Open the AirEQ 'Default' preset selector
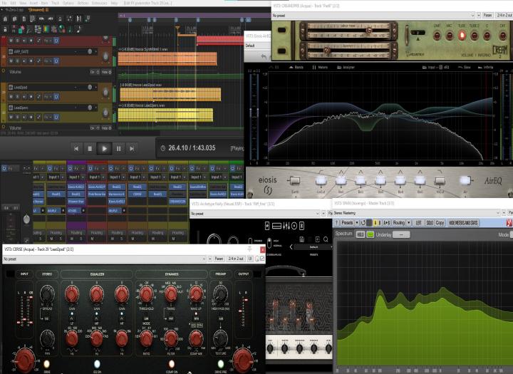 [258, 46]
